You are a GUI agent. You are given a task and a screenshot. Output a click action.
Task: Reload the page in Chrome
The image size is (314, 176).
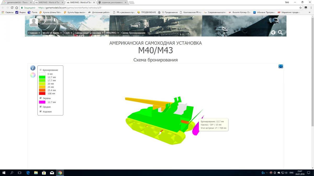pyautogui.click(x=12, y=8)
